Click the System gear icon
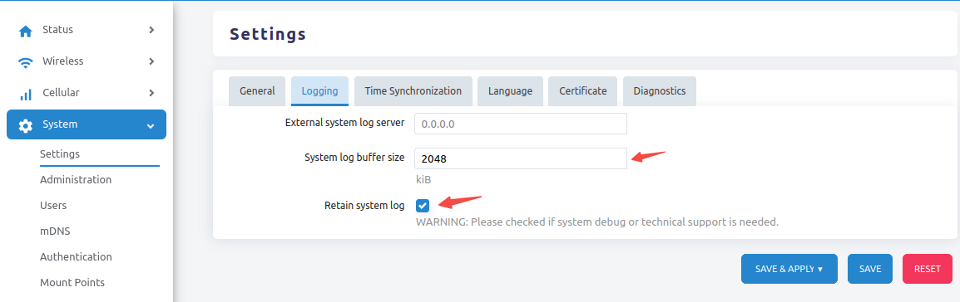 click(25, 125)
